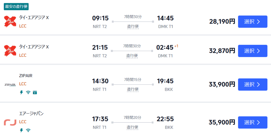271x138 pixels.
Task: Click the エアージャパン power outlet icon
Action: pyautogui.click(x=21, y=130)
